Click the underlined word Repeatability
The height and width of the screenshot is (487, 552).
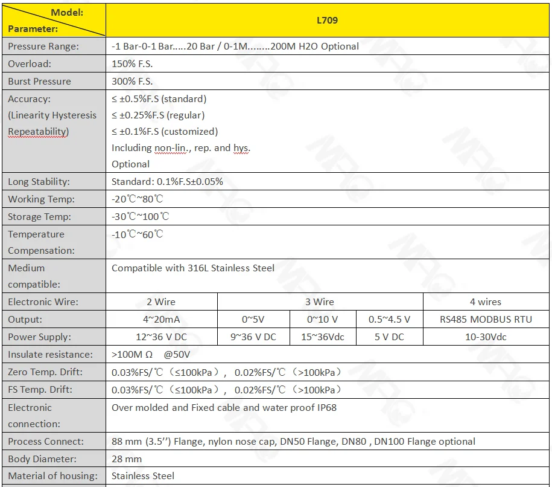pos(38,132)
